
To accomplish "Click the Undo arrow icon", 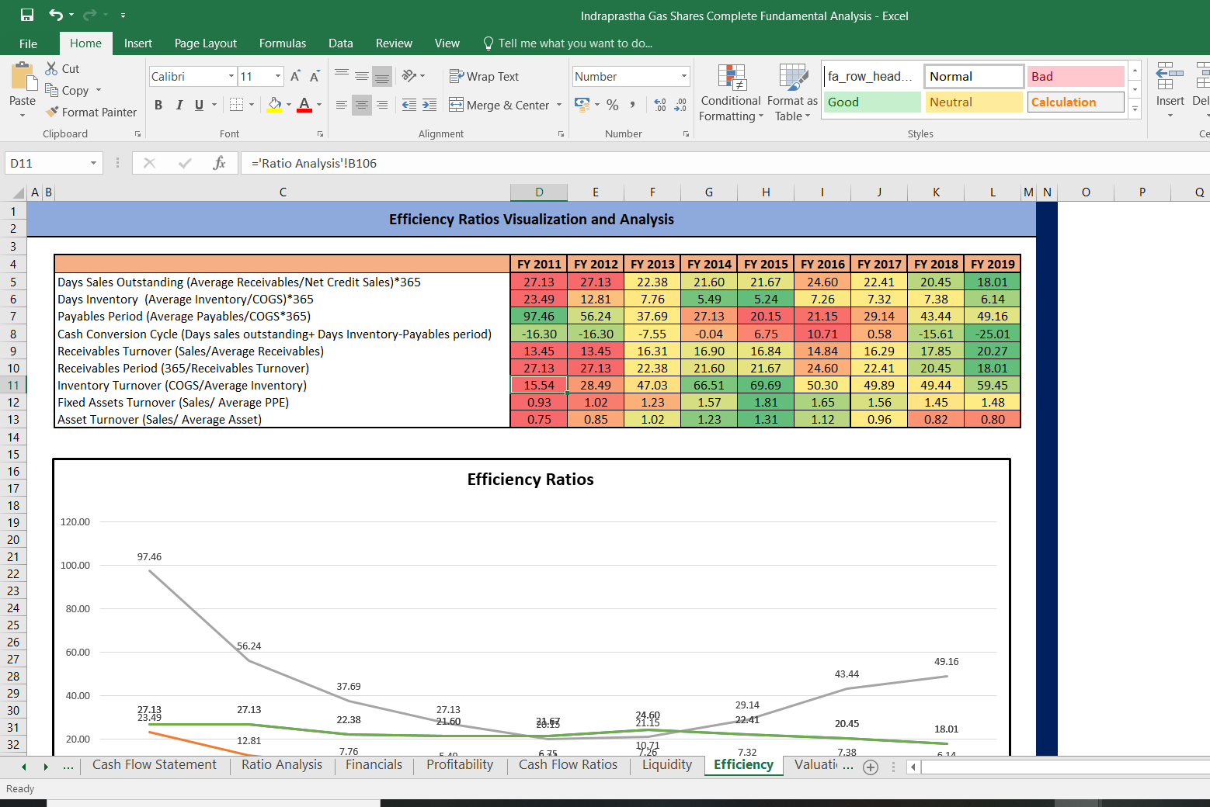I will click(x=56, y=15).
